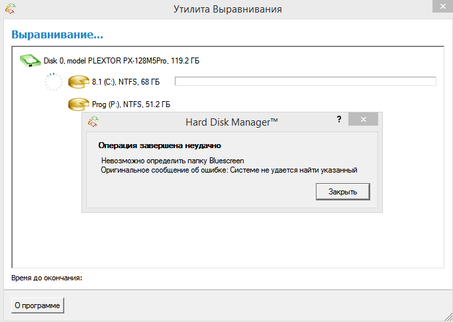The image size is (453, 322).
Task: Click the "Время до окончания" label
Action: tap(46, 278)
